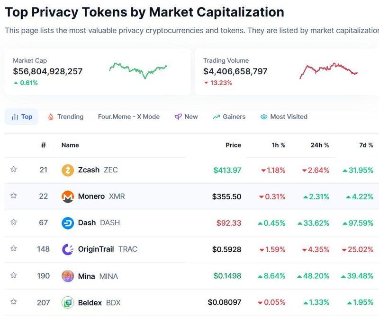This screenshot has width=379, height=316.
Task: Switch to the Trending tab
Action: click(x=65, y=117)
